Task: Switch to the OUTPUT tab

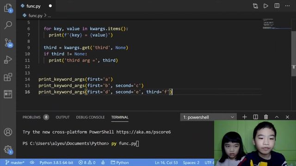Action: pyautogui.click(x=62, y=117)
